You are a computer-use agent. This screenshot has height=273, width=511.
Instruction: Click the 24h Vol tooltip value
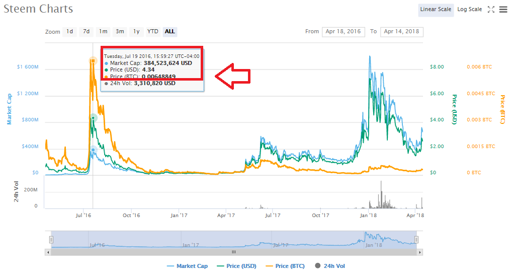(155, 83)
